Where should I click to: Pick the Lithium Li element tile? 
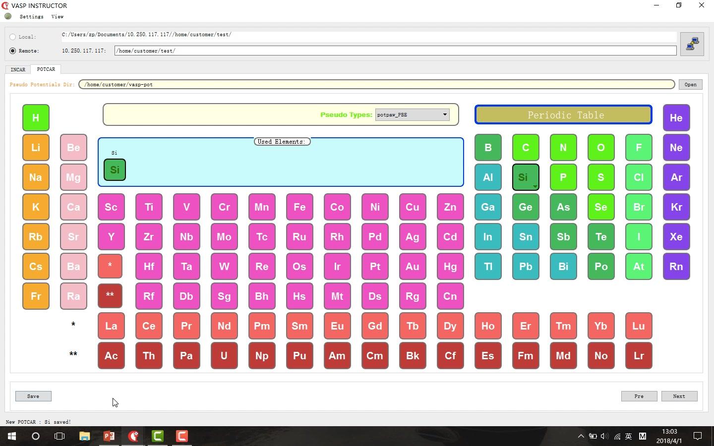coord(36,148)
